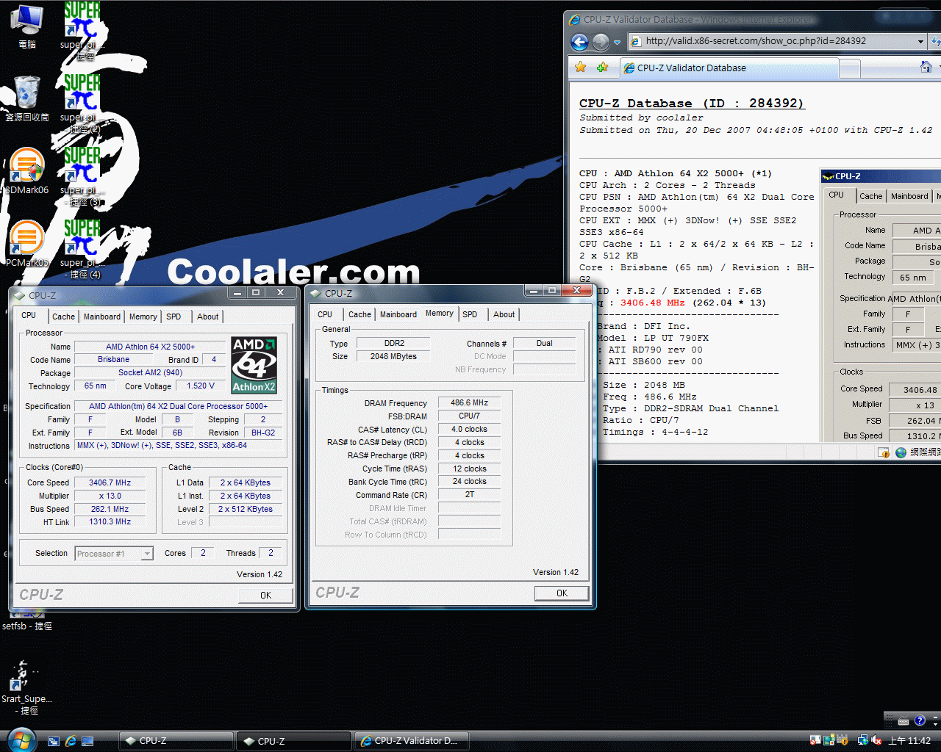Open the super_pi (4) desktop shortcut
This screenshot has height=752, width=941.
[x=82, y=248]
